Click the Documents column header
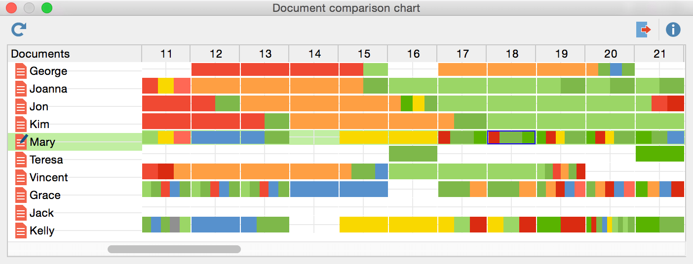693x264 pixels. [75, 54]
